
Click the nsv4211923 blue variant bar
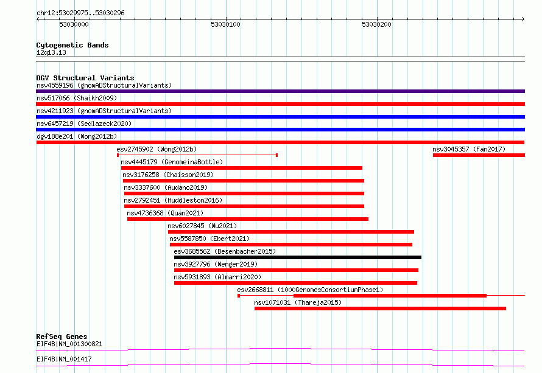(x=280, y=117)
